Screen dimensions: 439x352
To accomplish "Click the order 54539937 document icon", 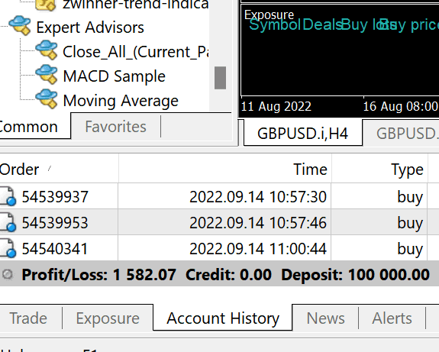I will pyautogui.click(x=8, y=196).
